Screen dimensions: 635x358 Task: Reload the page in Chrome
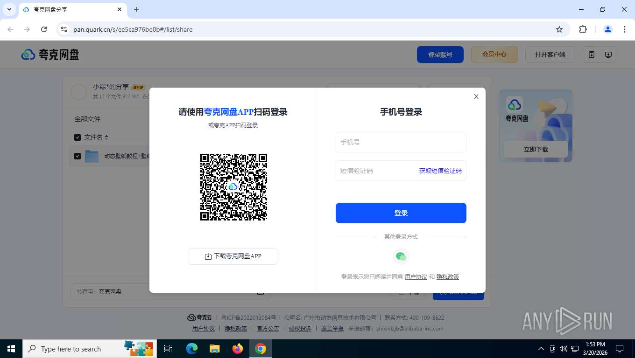(x=44, y=29)
